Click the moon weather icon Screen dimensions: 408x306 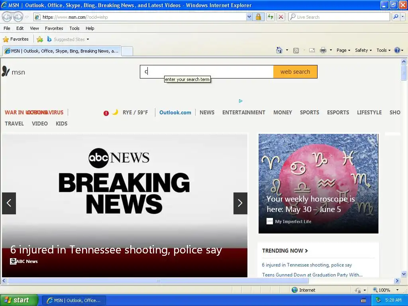click(115, 112)
